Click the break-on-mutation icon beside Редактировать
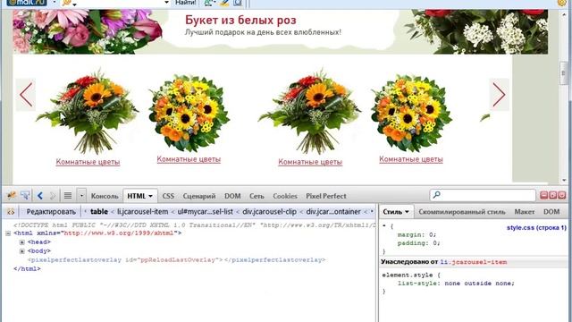Image resolution: width=572 pixels, height=322 pixels. tap(11, 212)
